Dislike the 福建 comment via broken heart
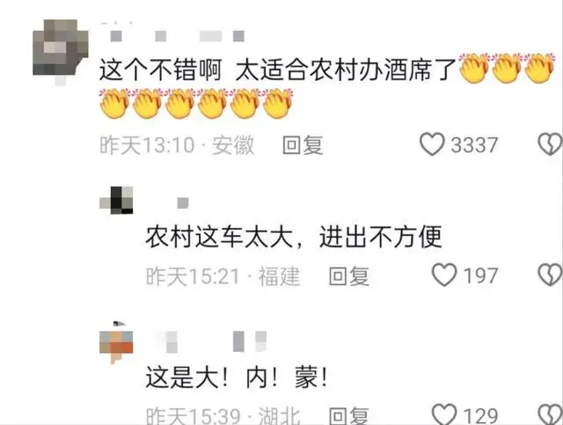The height and width of the screenshot is (425, 563). coord(550,275)
